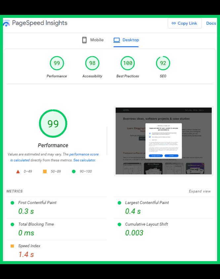The height and width of the screenshot is (279, 220).
Task: Click the green dot beside First Contentful Paint
Action: (13, 203)
